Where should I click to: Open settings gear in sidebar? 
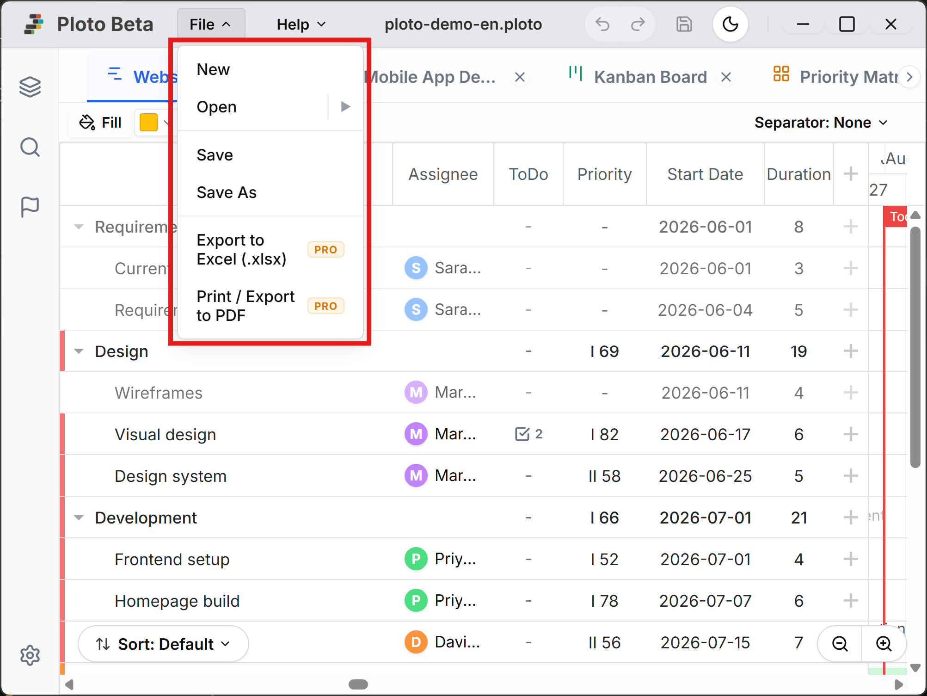[30, 655]
